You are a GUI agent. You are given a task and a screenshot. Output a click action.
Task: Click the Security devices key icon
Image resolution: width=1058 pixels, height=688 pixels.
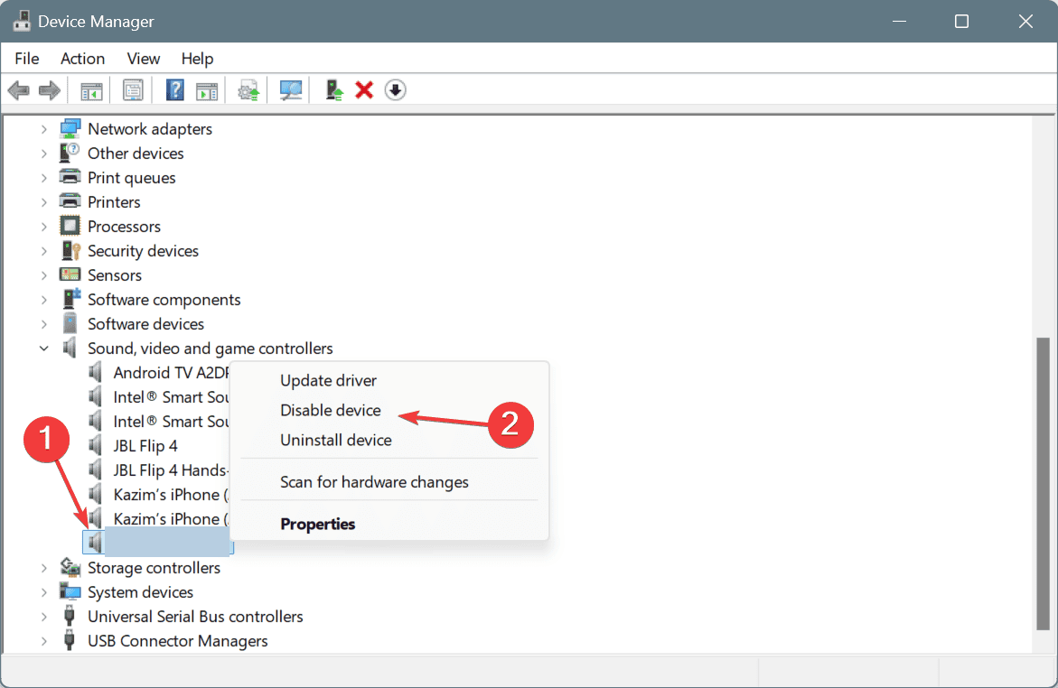[70, 251]
